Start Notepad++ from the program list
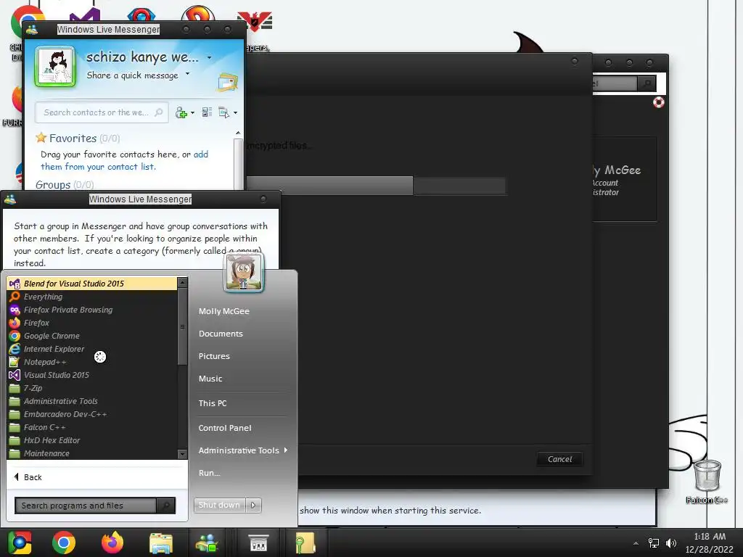Screen dimensions: 743x557 point(92,362)
